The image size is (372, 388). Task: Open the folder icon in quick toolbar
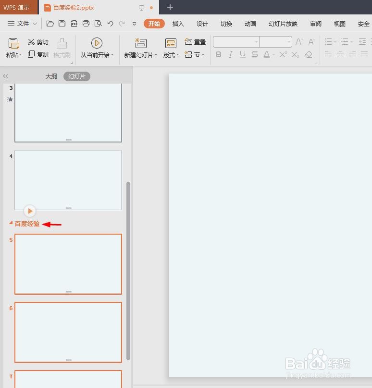(x=50, y=24)
